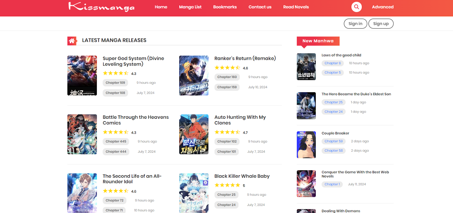
Task: Open Battle Through the Heavens cover image
Action: (82, 134)
